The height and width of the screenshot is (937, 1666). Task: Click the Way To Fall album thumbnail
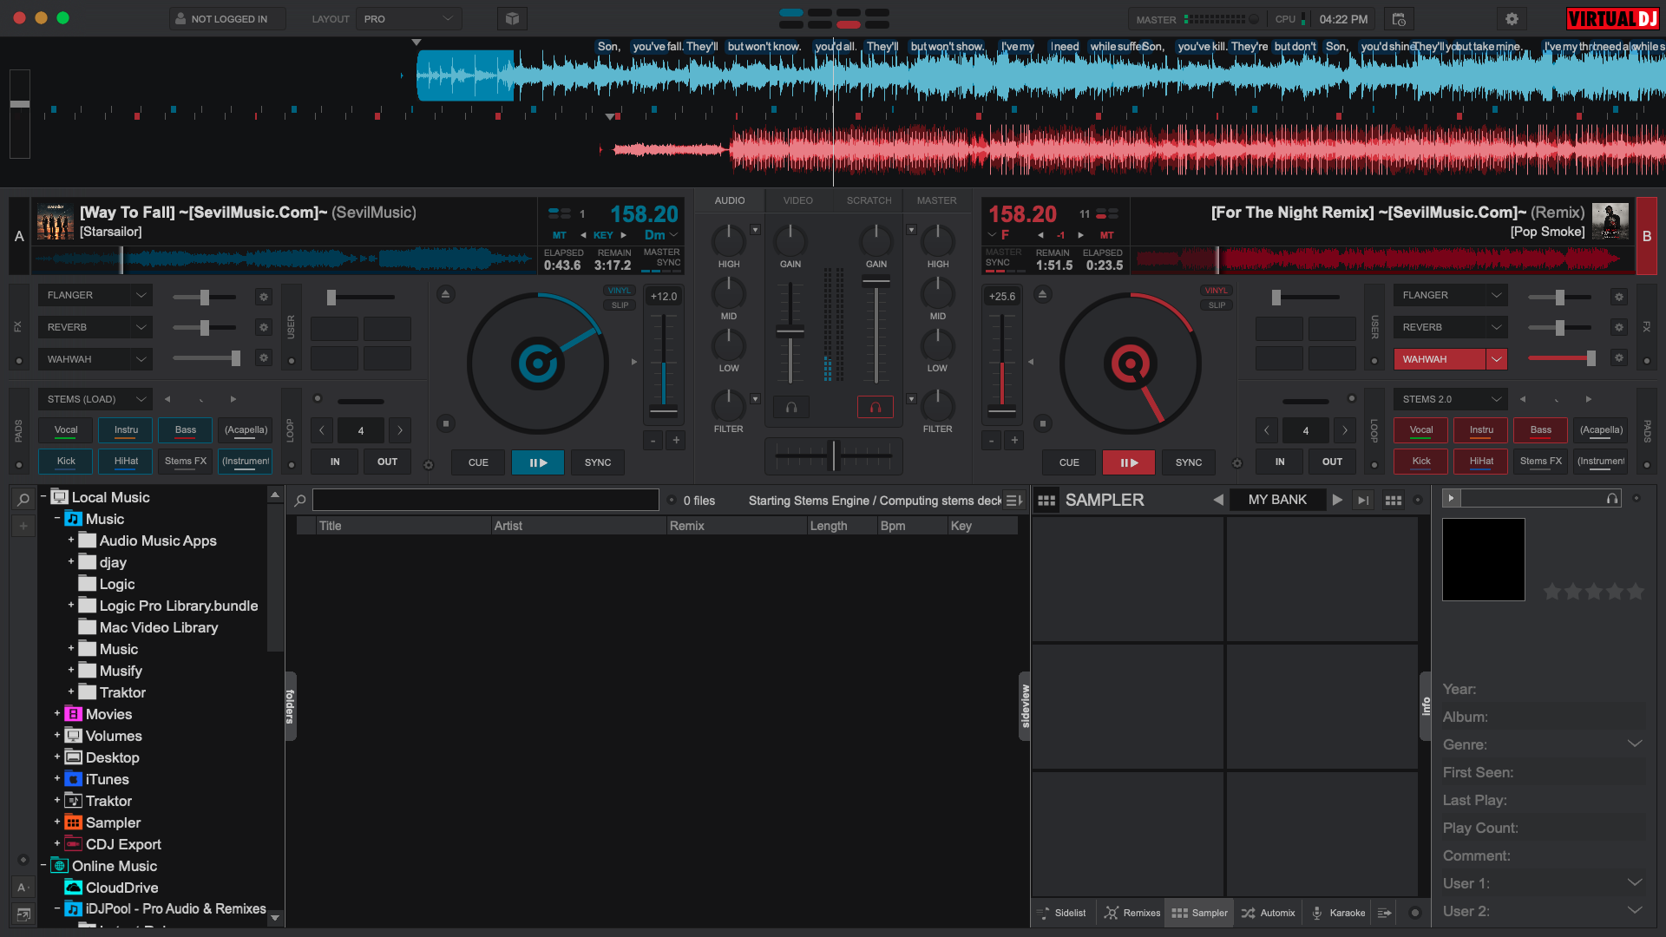56,222
